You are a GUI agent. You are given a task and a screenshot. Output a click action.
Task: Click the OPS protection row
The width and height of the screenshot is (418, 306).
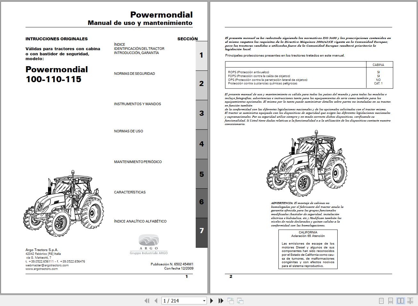tap(267, 80)
